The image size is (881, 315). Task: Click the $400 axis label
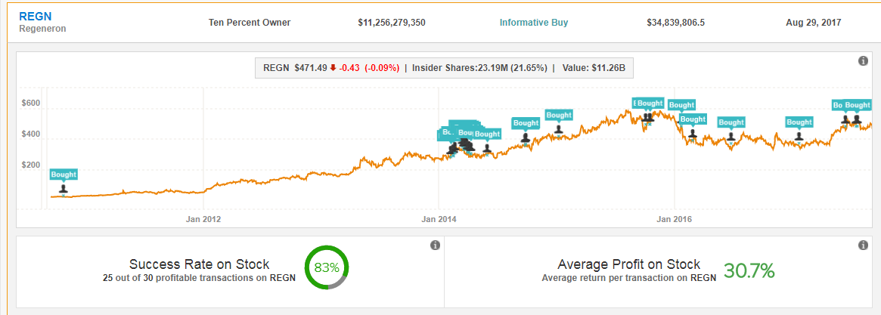point(31,134)
